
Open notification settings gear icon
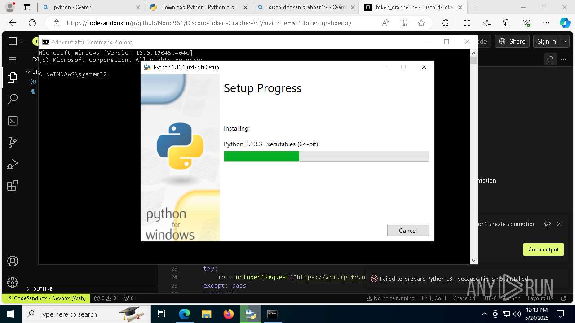click(x=547, y=224)
